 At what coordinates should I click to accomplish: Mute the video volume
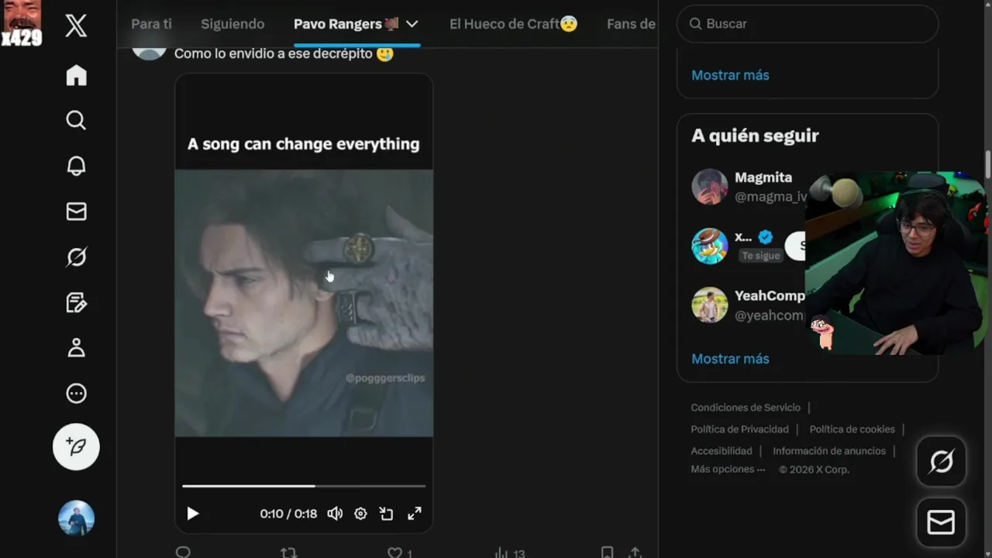click(335, 513)
